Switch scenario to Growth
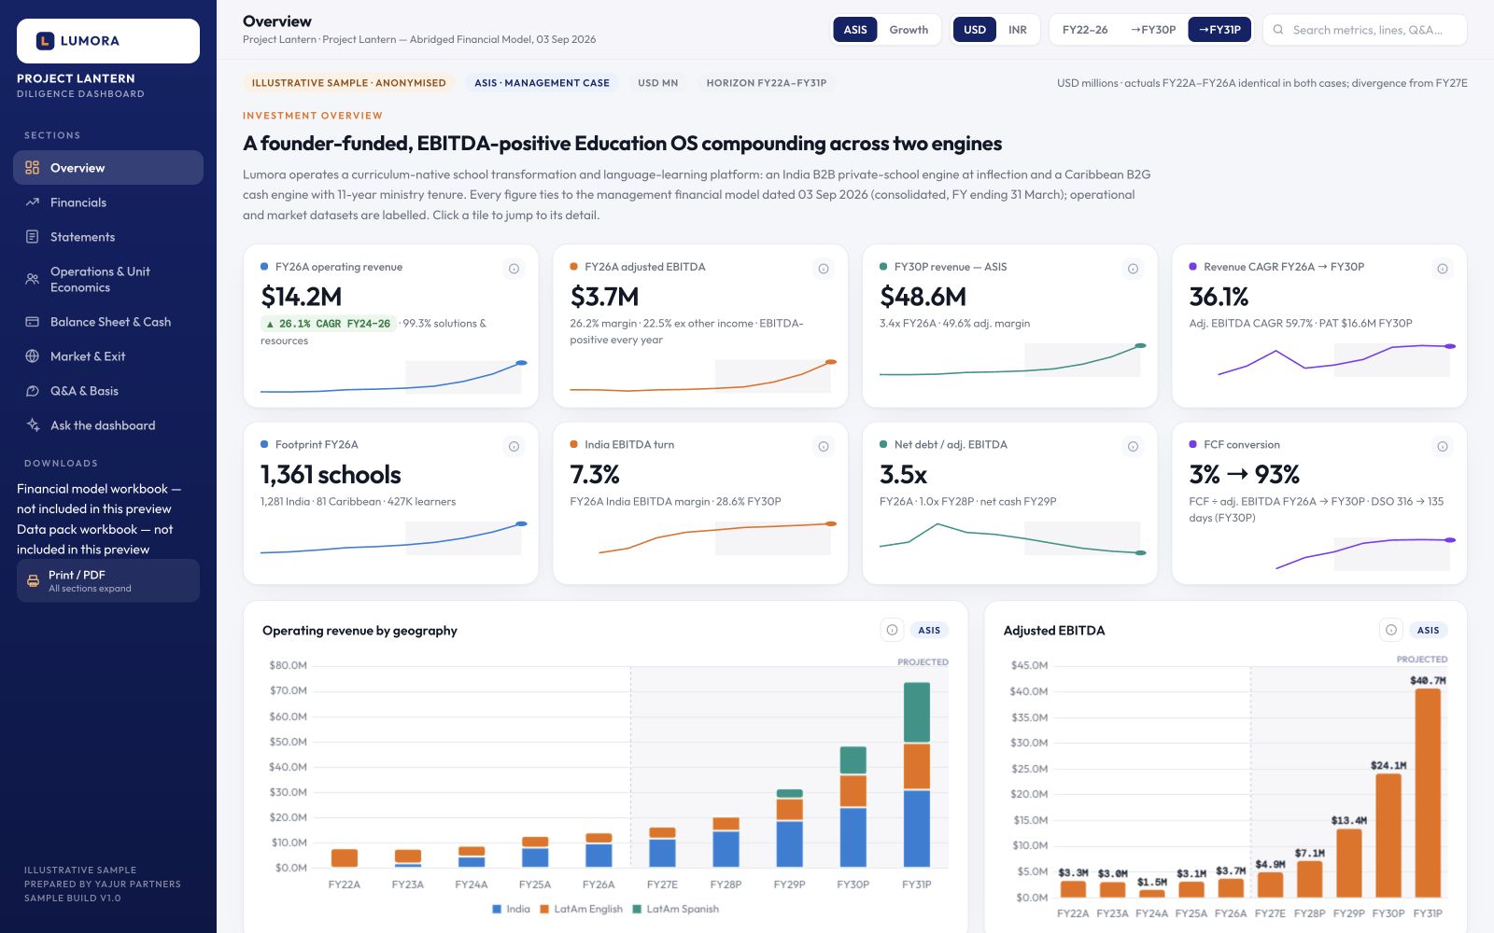This screenshot has height=933, width=1494. pos(909,30)
